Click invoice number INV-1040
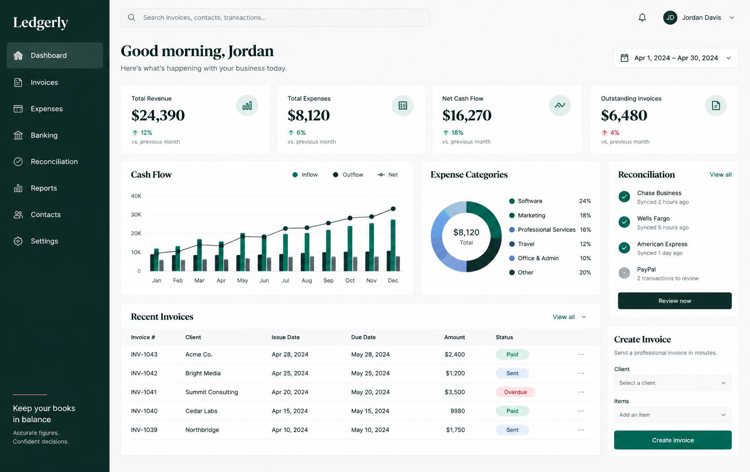This screenshot has height=472, width=750. click(x=144, y=411)
